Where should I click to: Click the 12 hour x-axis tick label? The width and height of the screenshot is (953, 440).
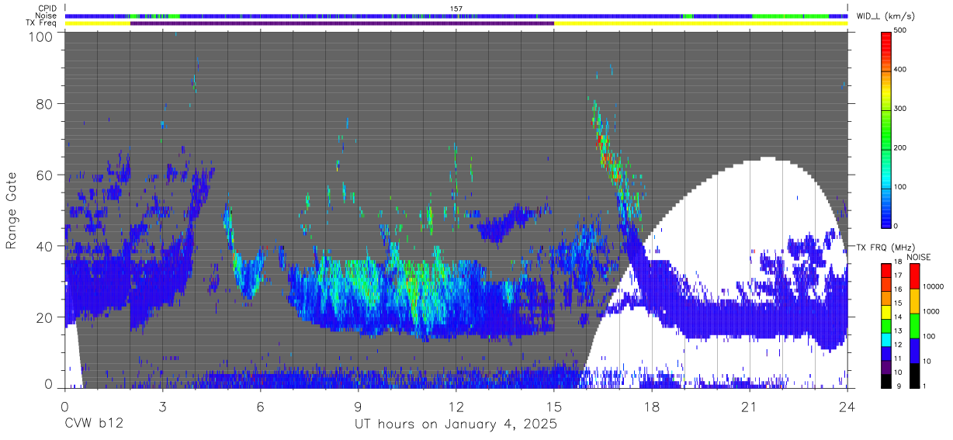coord(456,405)
